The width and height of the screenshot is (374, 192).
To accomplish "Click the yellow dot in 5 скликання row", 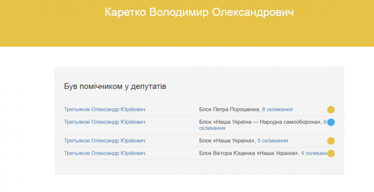I will [331, 141].
